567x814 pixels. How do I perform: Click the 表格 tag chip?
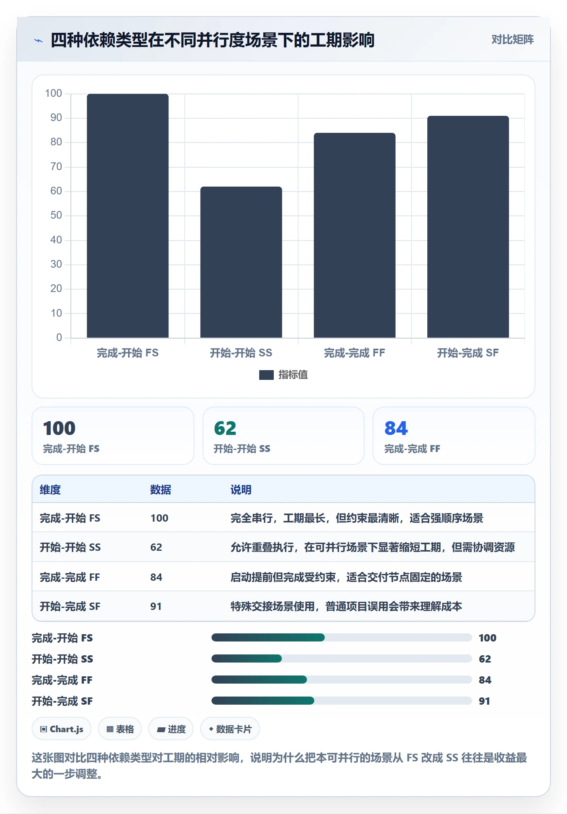point(120,729)
